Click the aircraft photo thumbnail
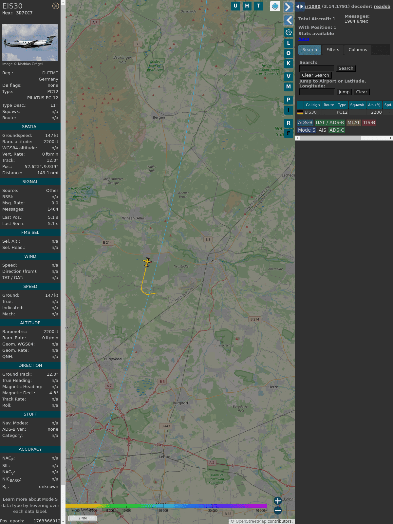393x524 pixels. (30, 43)
